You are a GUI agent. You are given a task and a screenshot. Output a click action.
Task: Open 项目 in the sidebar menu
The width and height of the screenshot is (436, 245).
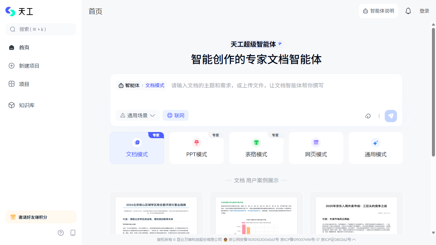24,84
